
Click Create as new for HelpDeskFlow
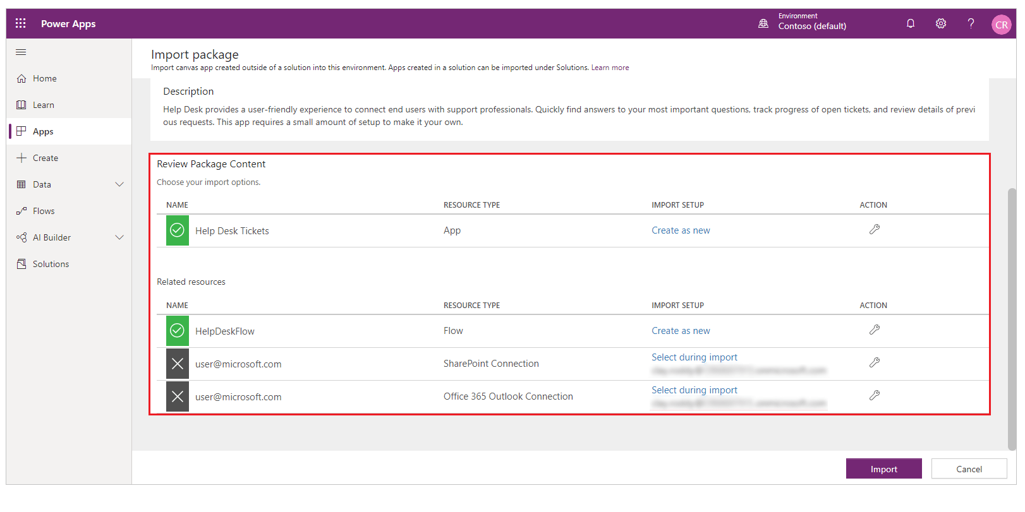tap(681, 331)
